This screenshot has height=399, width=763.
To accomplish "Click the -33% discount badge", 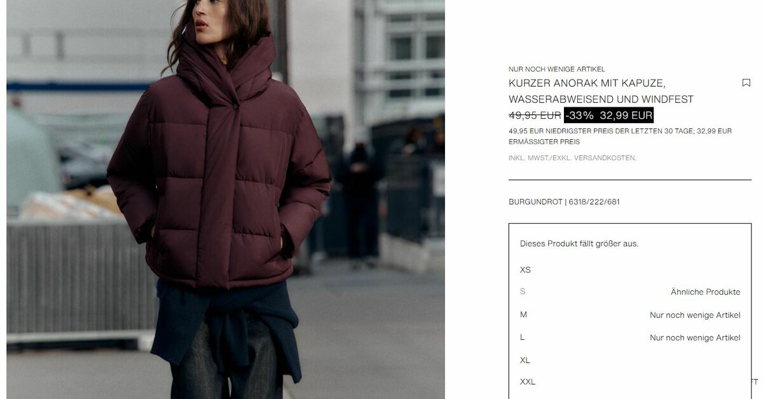I will point(580,115).
